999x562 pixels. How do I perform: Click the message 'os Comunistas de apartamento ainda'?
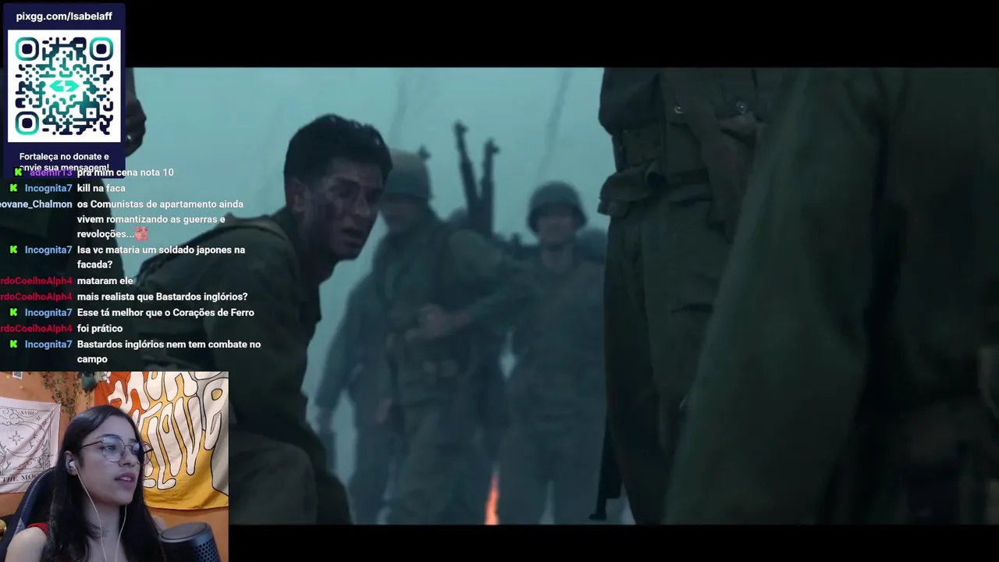pyautogui.click(x=160, y=219)
